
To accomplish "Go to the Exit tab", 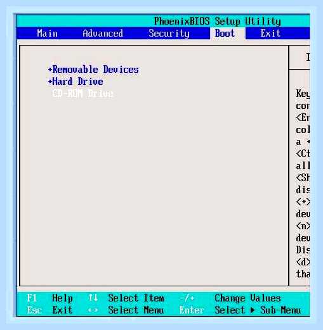I will pos(270,34).
